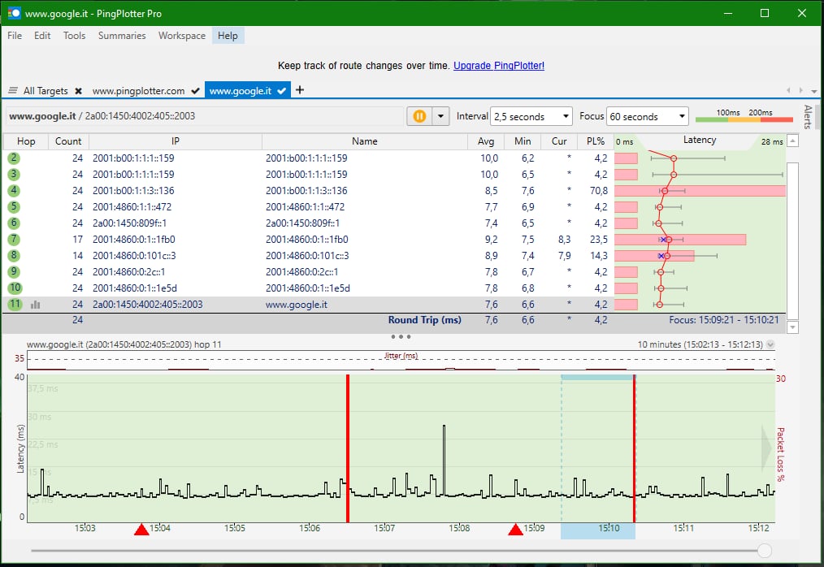Image resolution: width=824 pixels, height=567 pixels.
Task: Open the File menu
Action: (x=15, y=36)
